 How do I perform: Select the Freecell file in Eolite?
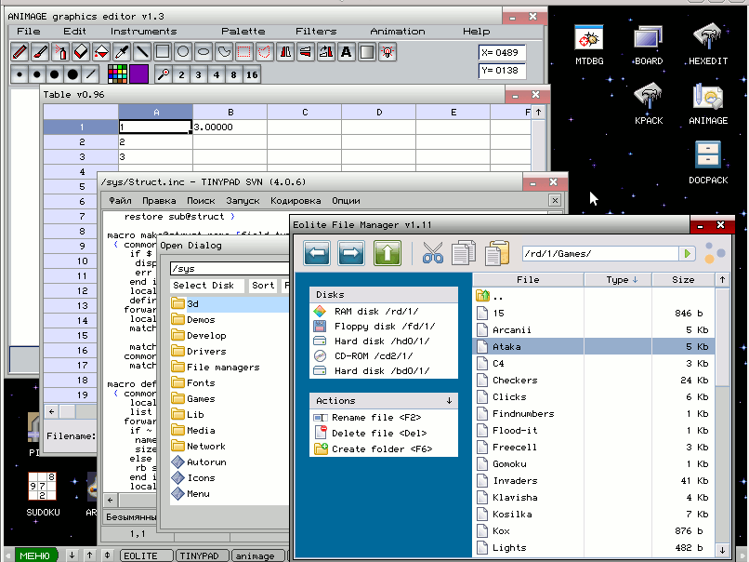pos(594,448)
